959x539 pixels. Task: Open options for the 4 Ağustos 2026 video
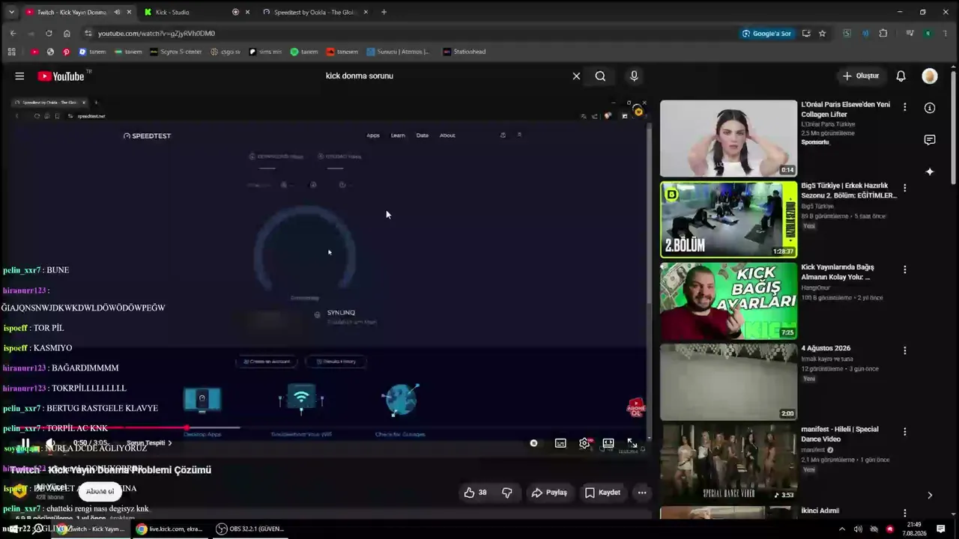[904, 350]
